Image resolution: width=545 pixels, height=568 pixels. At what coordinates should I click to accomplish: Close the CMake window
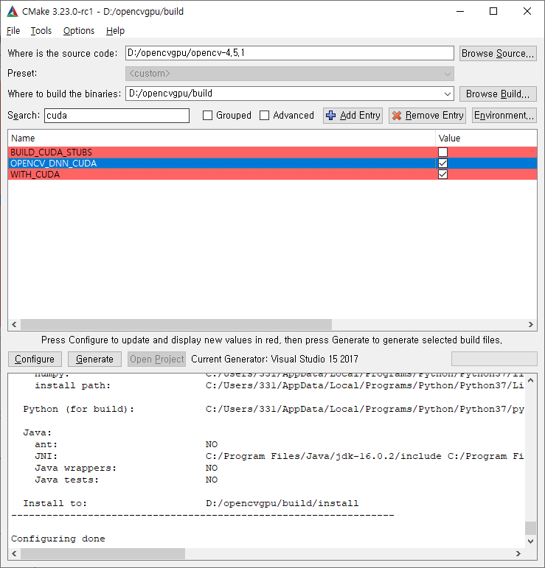click(x=527, y=12)
